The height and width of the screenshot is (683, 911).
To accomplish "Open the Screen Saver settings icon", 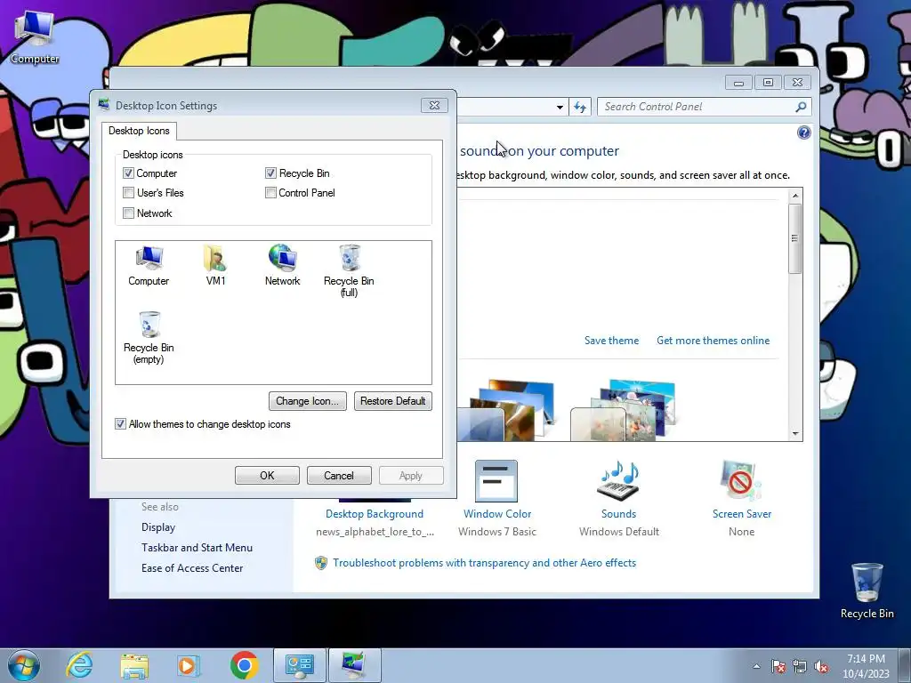I will tap(741, 481).
